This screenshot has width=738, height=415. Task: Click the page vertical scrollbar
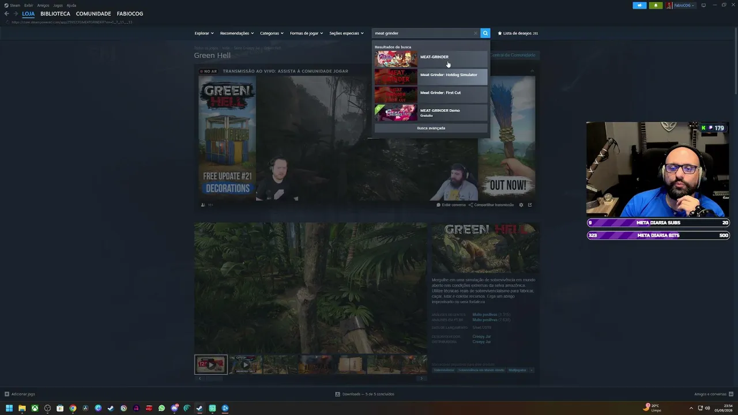pyautogui.click(x=735, y=62)
